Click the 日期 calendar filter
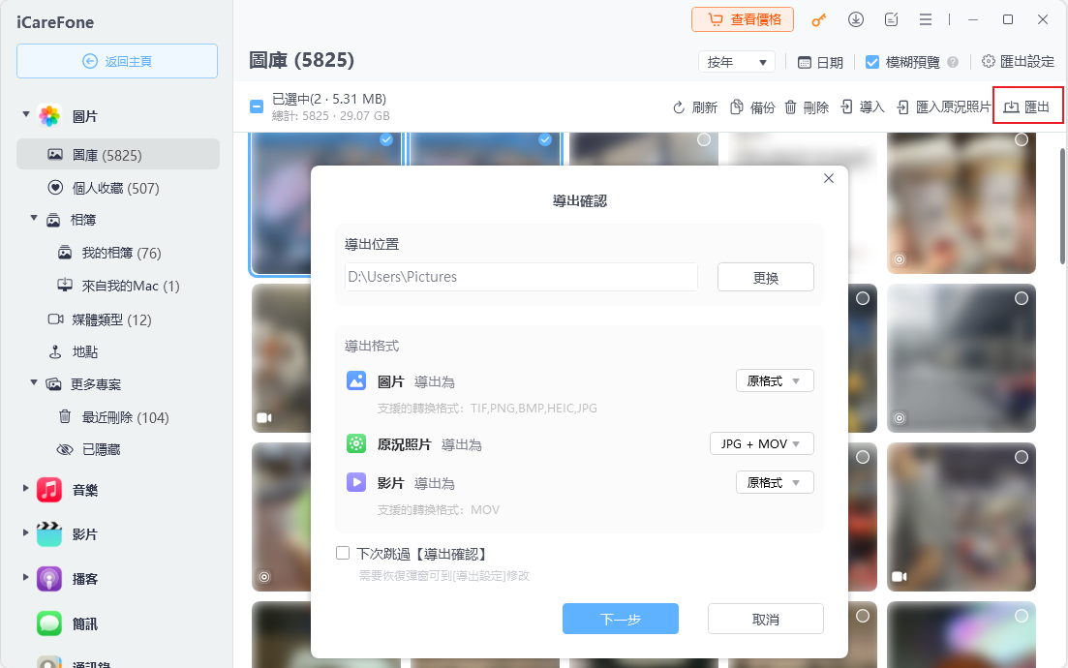Image resolution: width=1068 pixels, height=668 pixels. click(820, 62)
